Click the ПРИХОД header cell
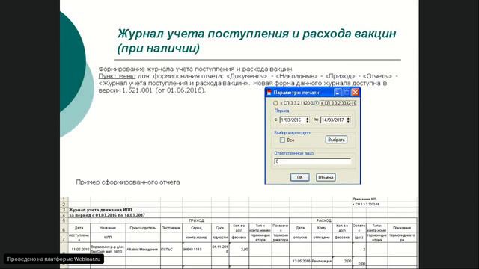This screenshot has width=479, height=269. click(x=196, y=220)
